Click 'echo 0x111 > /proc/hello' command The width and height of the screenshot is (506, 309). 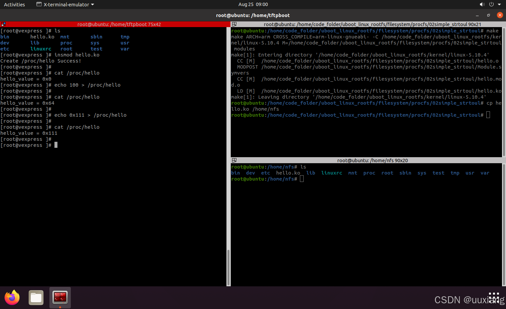pos(63,115)
